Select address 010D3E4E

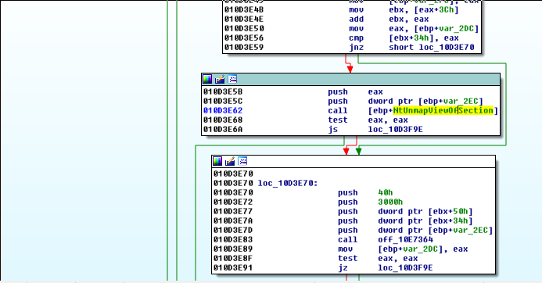[x=244, y=20]
